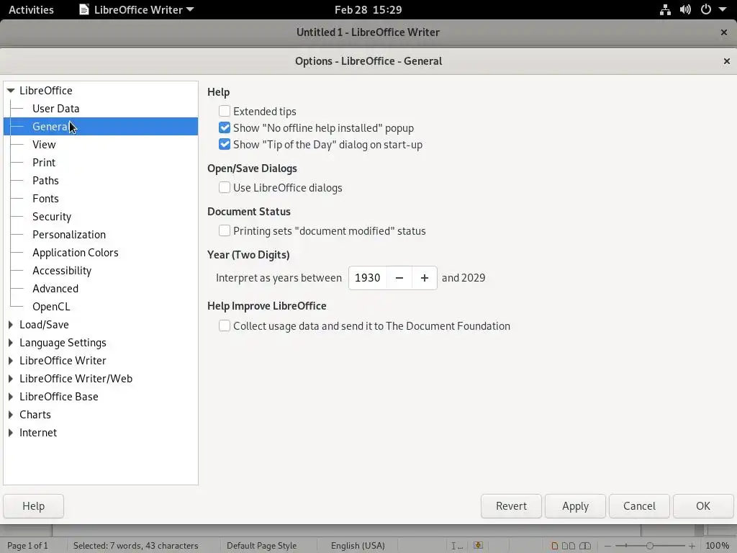
Task: Enable Use LibreOffice dialogs checkbox
Action: 225,188
